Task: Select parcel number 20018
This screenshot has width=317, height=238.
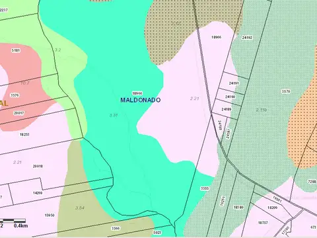Action: (x=38, y=167)
